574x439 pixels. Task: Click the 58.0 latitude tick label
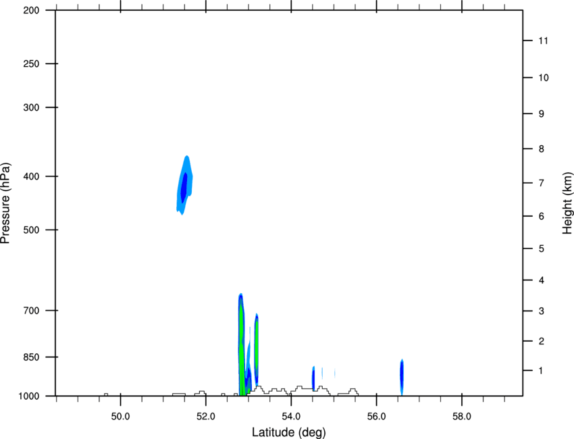tap(462, 417)
